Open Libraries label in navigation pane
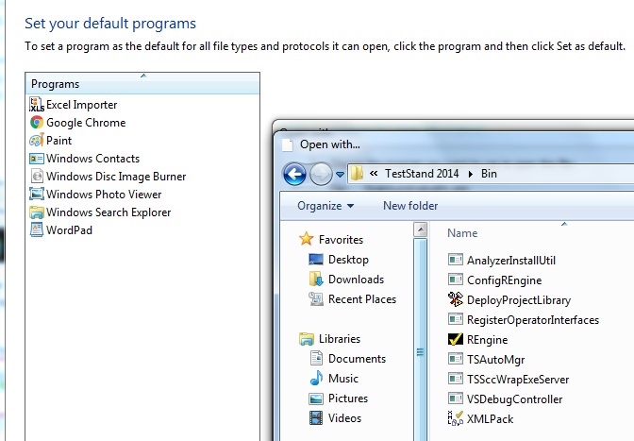Image resolution: width=634 pixels, height=441 pixels. click(x=340, y=339)
